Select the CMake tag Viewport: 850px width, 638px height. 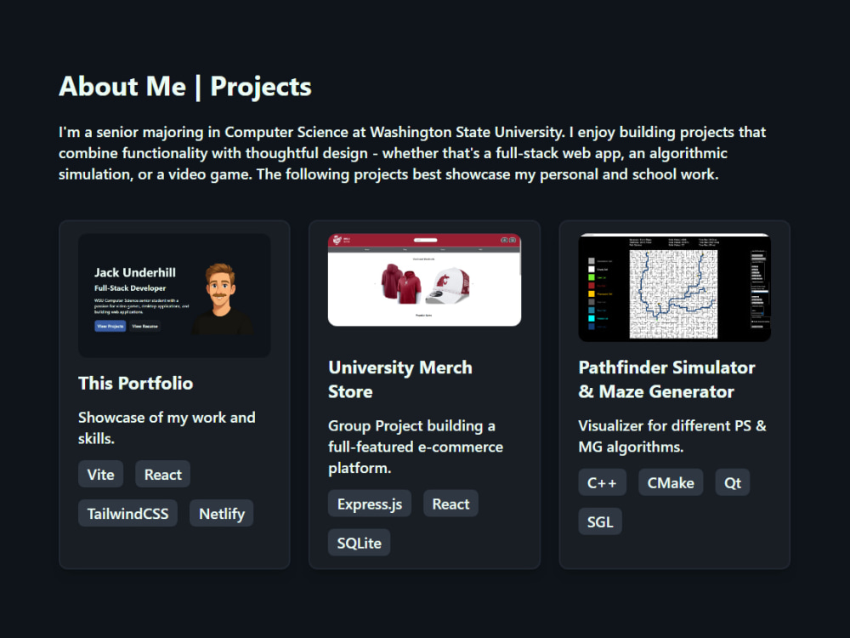point(671,482)
